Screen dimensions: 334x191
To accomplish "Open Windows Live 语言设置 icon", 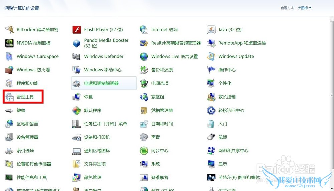I will [x=144, y=56].
